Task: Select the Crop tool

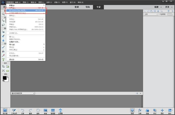Action: (x=3, y=67)
